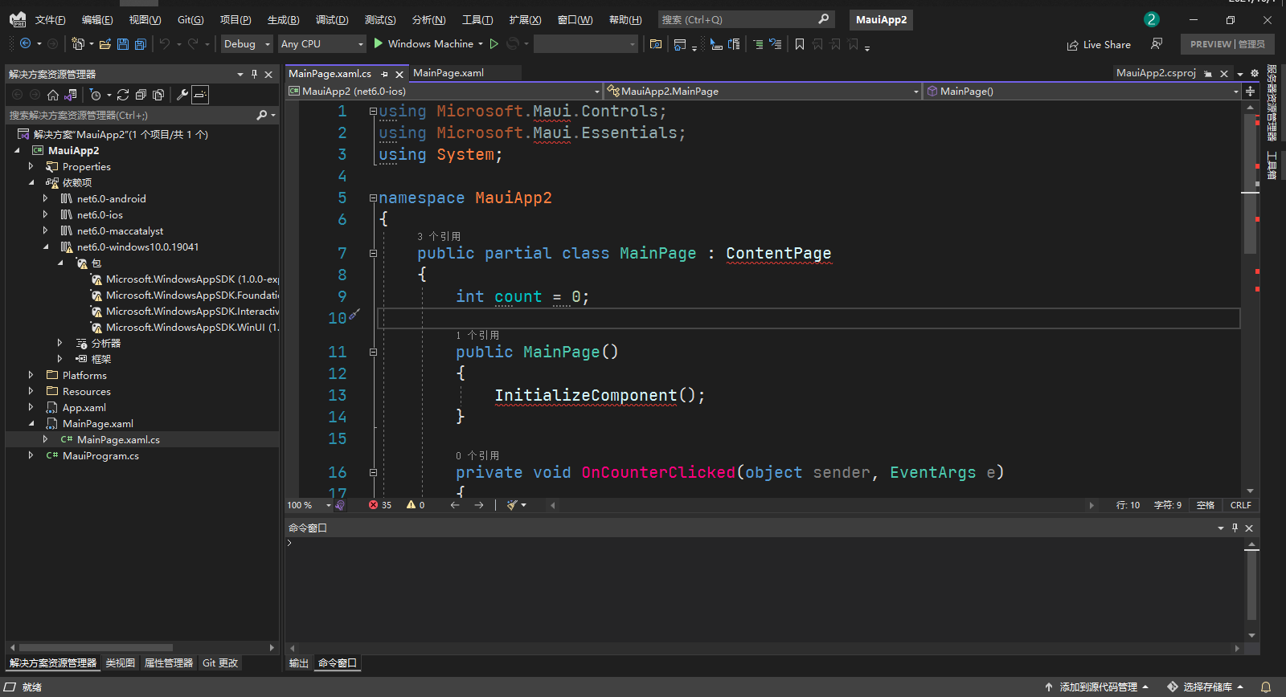Click the Save All toolbar icon
This screenshot has width=1286, height=697.
pyautogui.click(x=141, y=44)
